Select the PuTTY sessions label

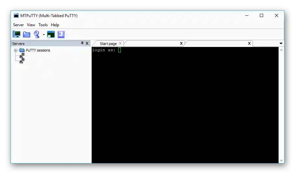click(x=38, y=50)
